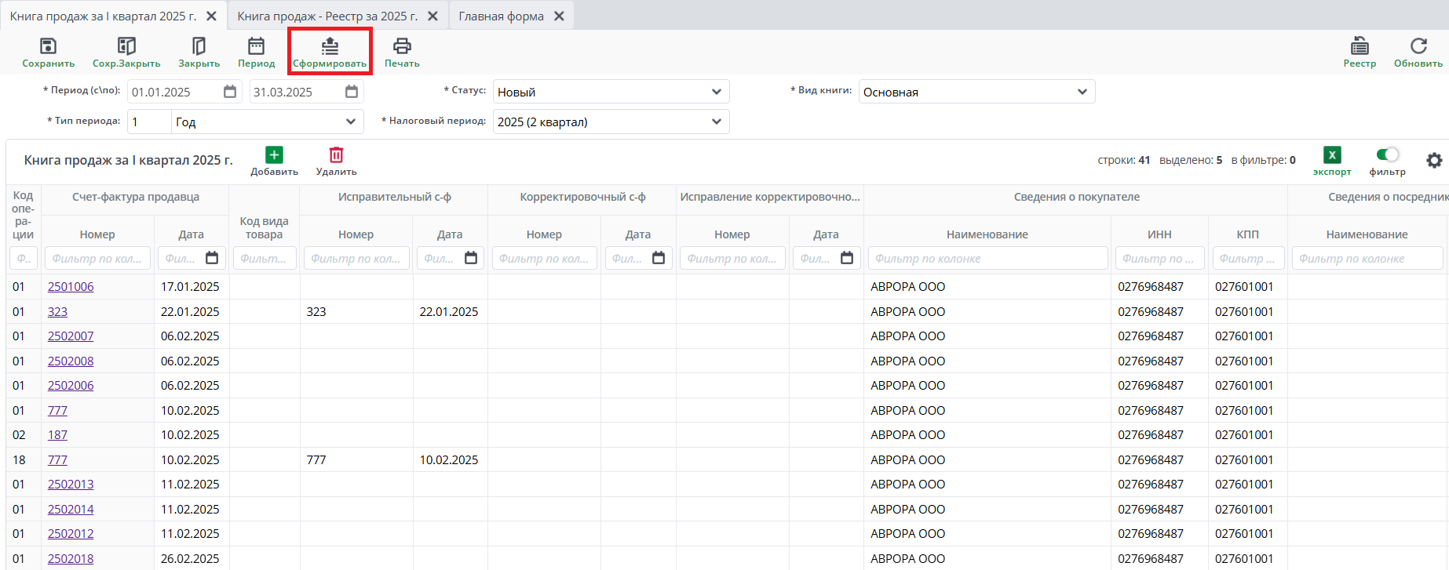Open table settings gear icon
This screenshot has width=1449, height=570.
point(1434,161)
